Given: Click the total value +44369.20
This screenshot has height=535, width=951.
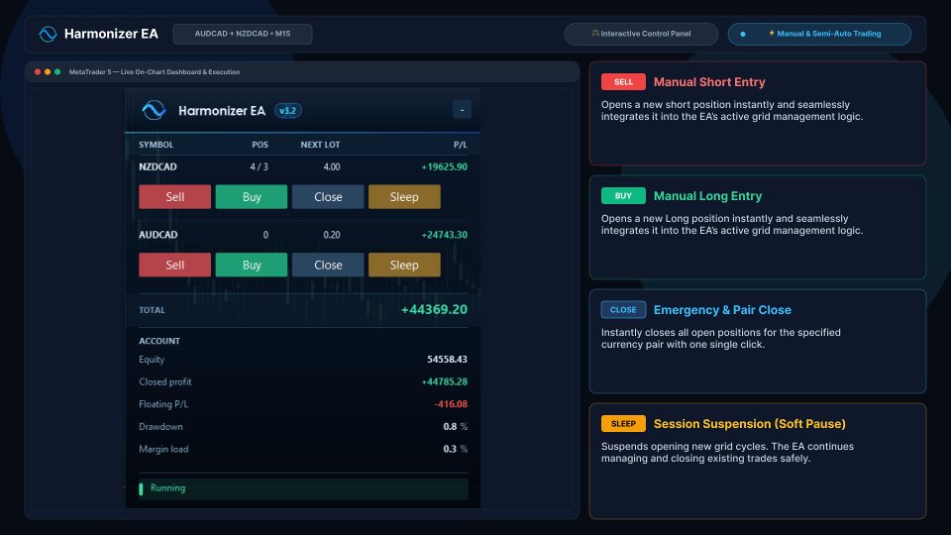Looking at the screenshot, I should 434,309.
